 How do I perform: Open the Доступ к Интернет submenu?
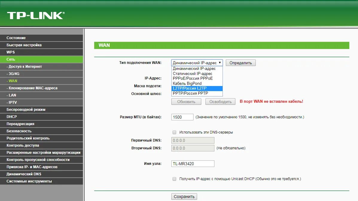click(x=41, y=67)
